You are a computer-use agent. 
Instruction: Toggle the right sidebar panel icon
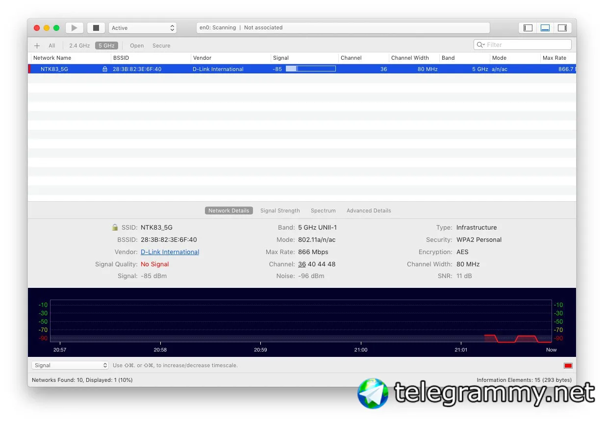point(562,28)
